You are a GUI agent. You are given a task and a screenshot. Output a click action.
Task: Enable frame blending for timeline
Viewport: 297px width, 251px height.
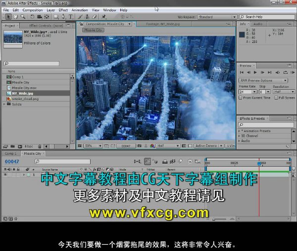pos(172,161)
